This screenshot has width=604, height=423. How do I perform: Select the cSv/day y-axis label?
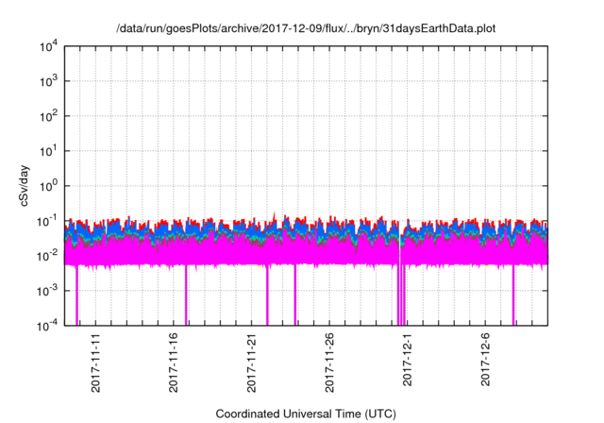[x=25, y=186]
